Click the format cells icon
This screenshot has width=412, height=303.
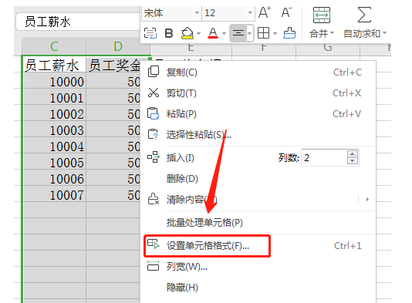[154, 244]
